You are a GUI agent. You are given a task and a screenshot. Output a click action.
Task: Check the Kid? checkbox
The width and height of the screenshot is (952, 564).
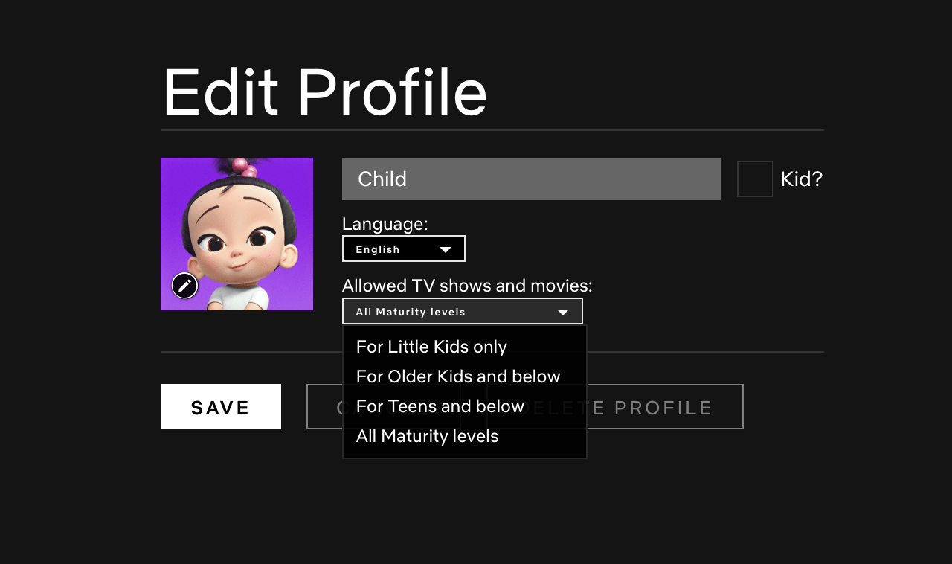tap(755, 179)
